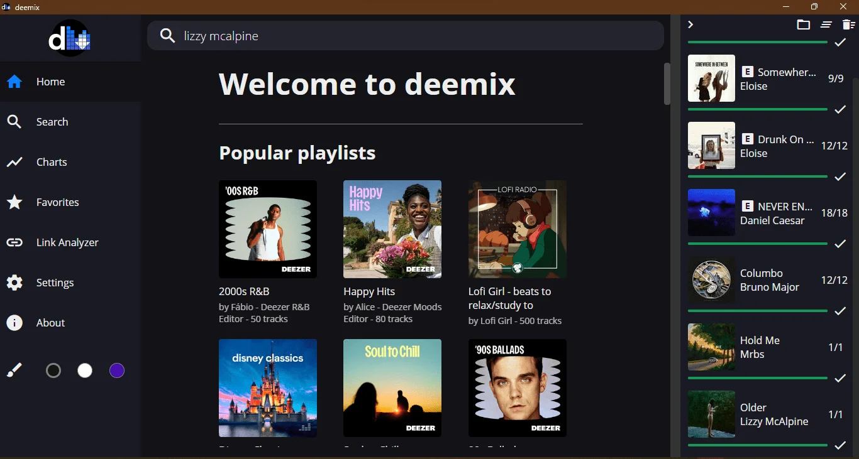The width and height of the screenshot is (859, 459).
Task: Select the white theme swatch
Action: coord(85,370)
